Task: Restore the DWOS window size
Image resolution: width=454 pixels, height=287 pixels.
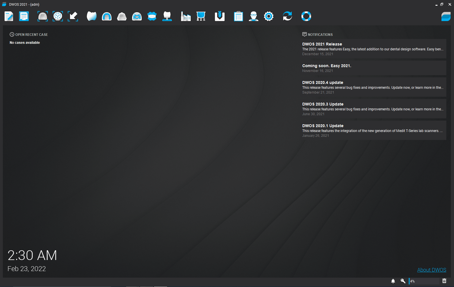Action: click(442, 4)
